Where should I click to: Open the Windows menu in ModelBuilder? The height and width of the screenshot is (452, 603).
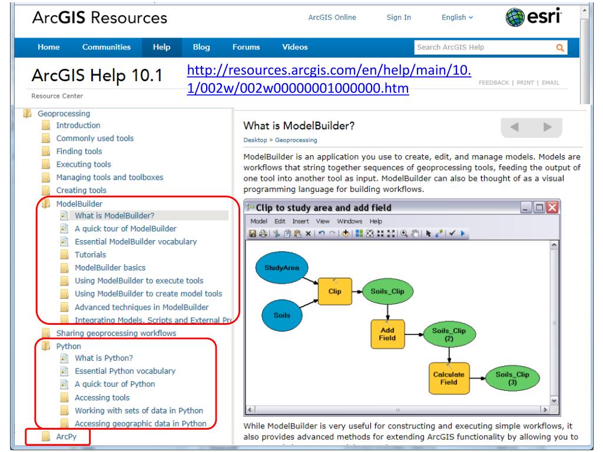click(350, 221)
